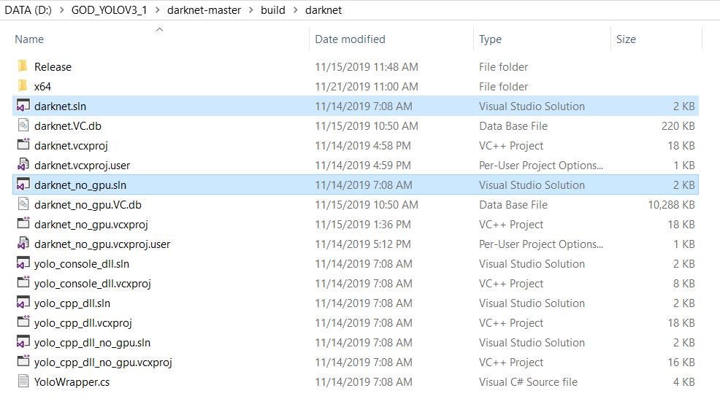Select the Release folder icon

[x=23, y=66]
